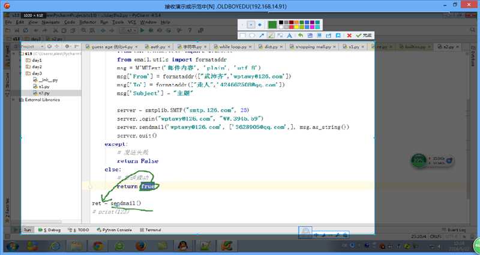Screen dimensions: 480x255
Task: Choose the large brush size dot
Action: point(260,25)
